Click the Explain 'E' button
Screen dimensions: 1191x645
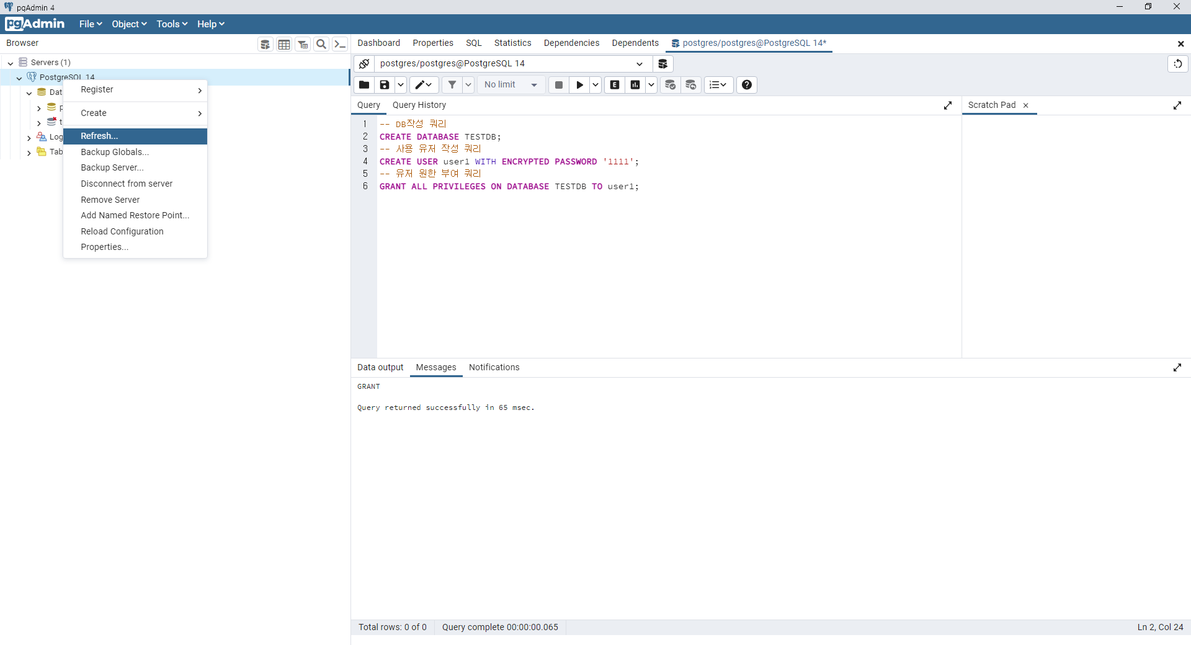(x=615, y=85)
